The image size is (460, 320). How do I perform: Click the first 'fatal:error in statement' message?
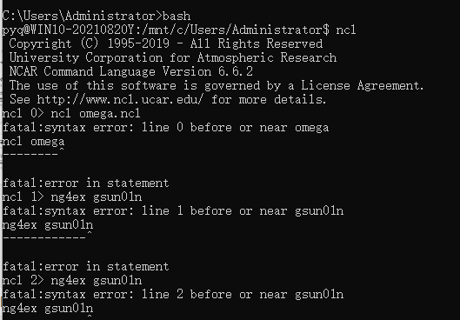coord(86,183)
